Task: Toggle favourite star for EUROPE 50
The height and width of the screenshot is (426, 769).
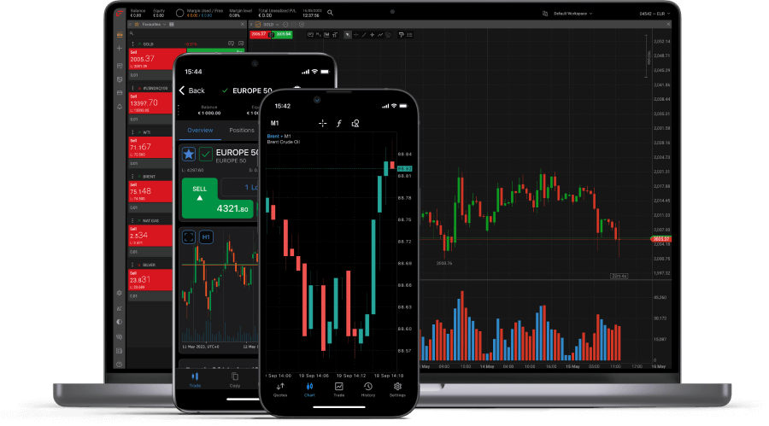Action: pos(189,155)
